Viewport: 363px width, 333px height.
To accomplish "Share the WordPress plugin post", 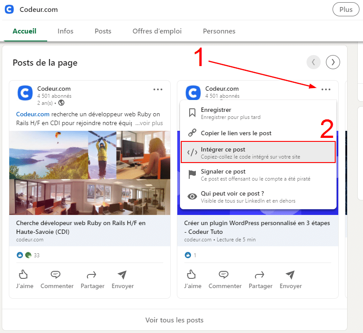I will (x=260, y=279).
